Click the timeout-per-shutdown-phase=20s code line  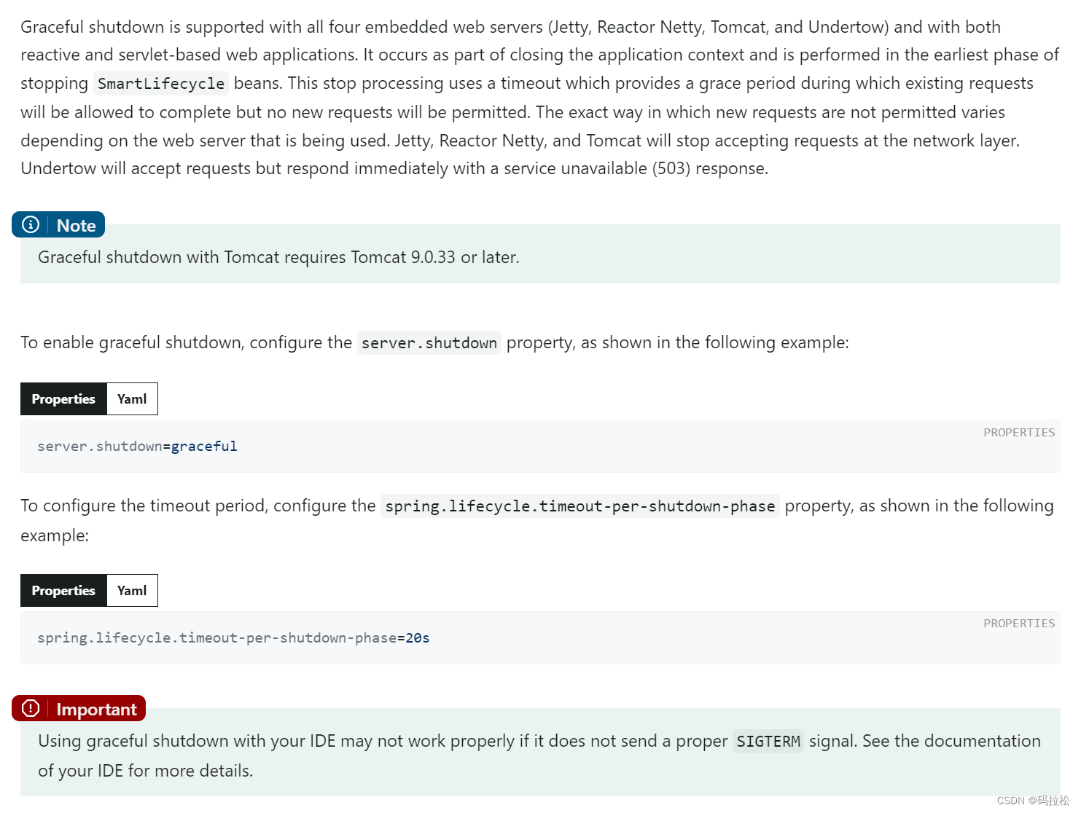click(233, 638)
